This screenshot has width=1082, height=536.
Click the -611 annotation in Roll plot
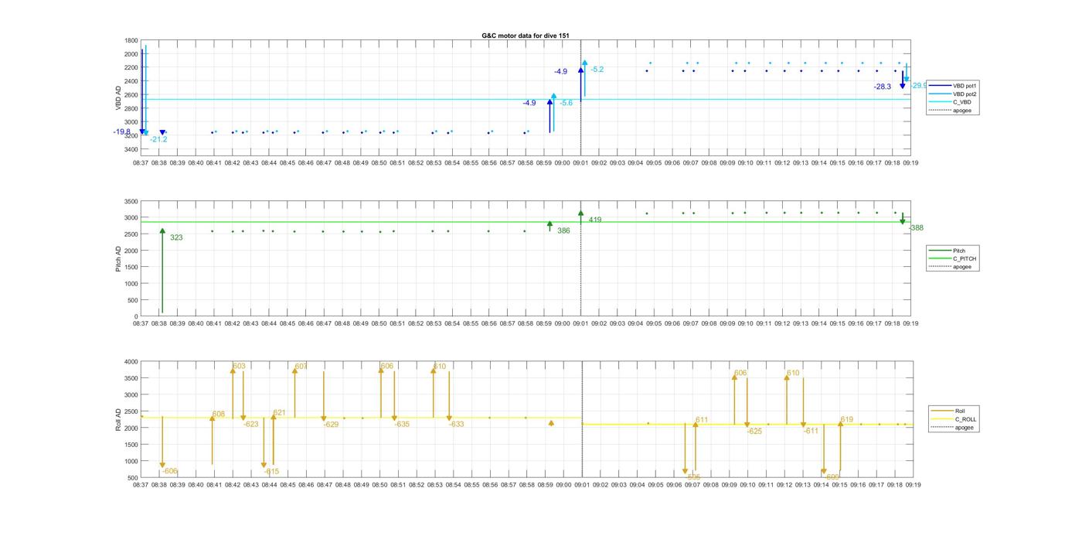point(811,431)
